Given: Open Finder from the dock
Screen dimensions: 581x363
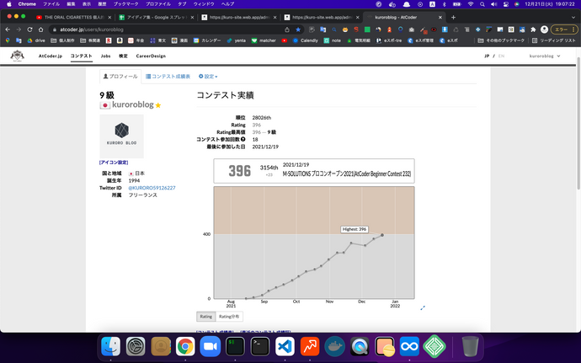Looking at the screenshot, I should (111, 346).
